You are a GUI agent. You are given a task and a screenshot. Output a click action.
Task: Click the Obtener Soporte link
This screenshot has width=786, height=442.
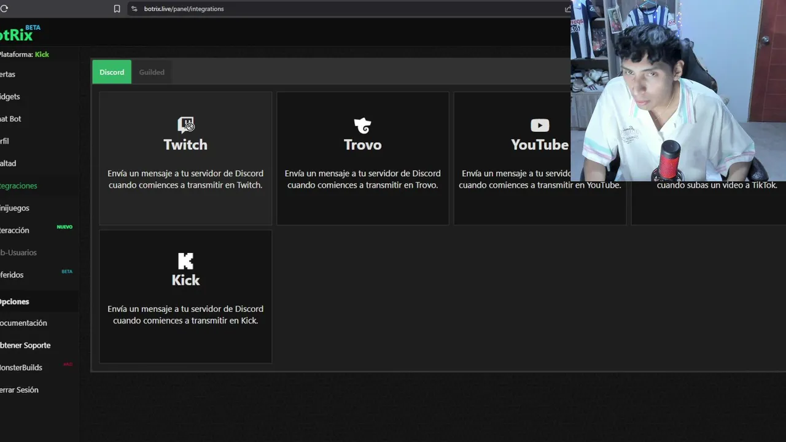25,345
